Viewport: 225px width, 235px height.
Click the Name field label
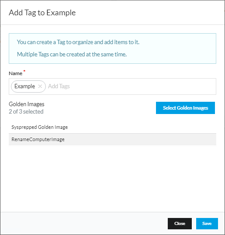(x=15, y=73)
